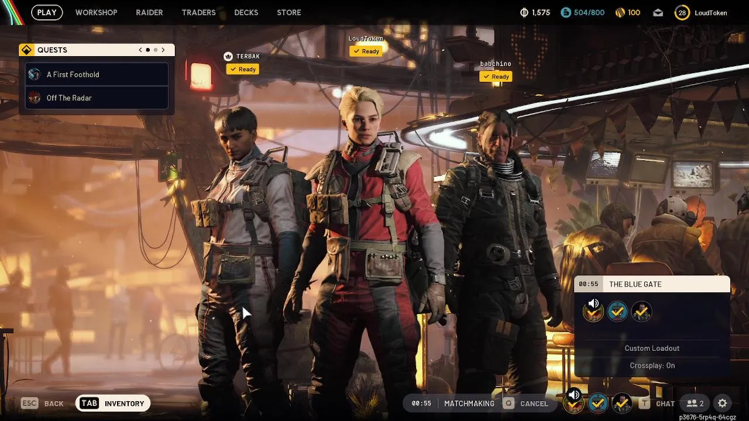Click THE BLUE GATE map title
Viewport: 749px width, 421px height.
[635, 284]
